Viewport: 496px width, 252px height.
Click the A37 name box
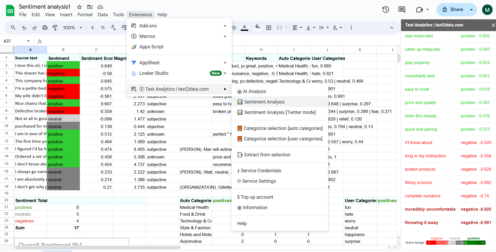(14, 41)
